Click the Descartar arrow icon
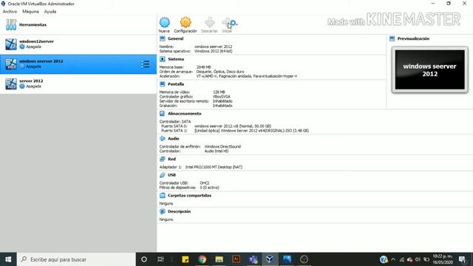The width and height of the screenshot is (473, 266). pos(209,22)
